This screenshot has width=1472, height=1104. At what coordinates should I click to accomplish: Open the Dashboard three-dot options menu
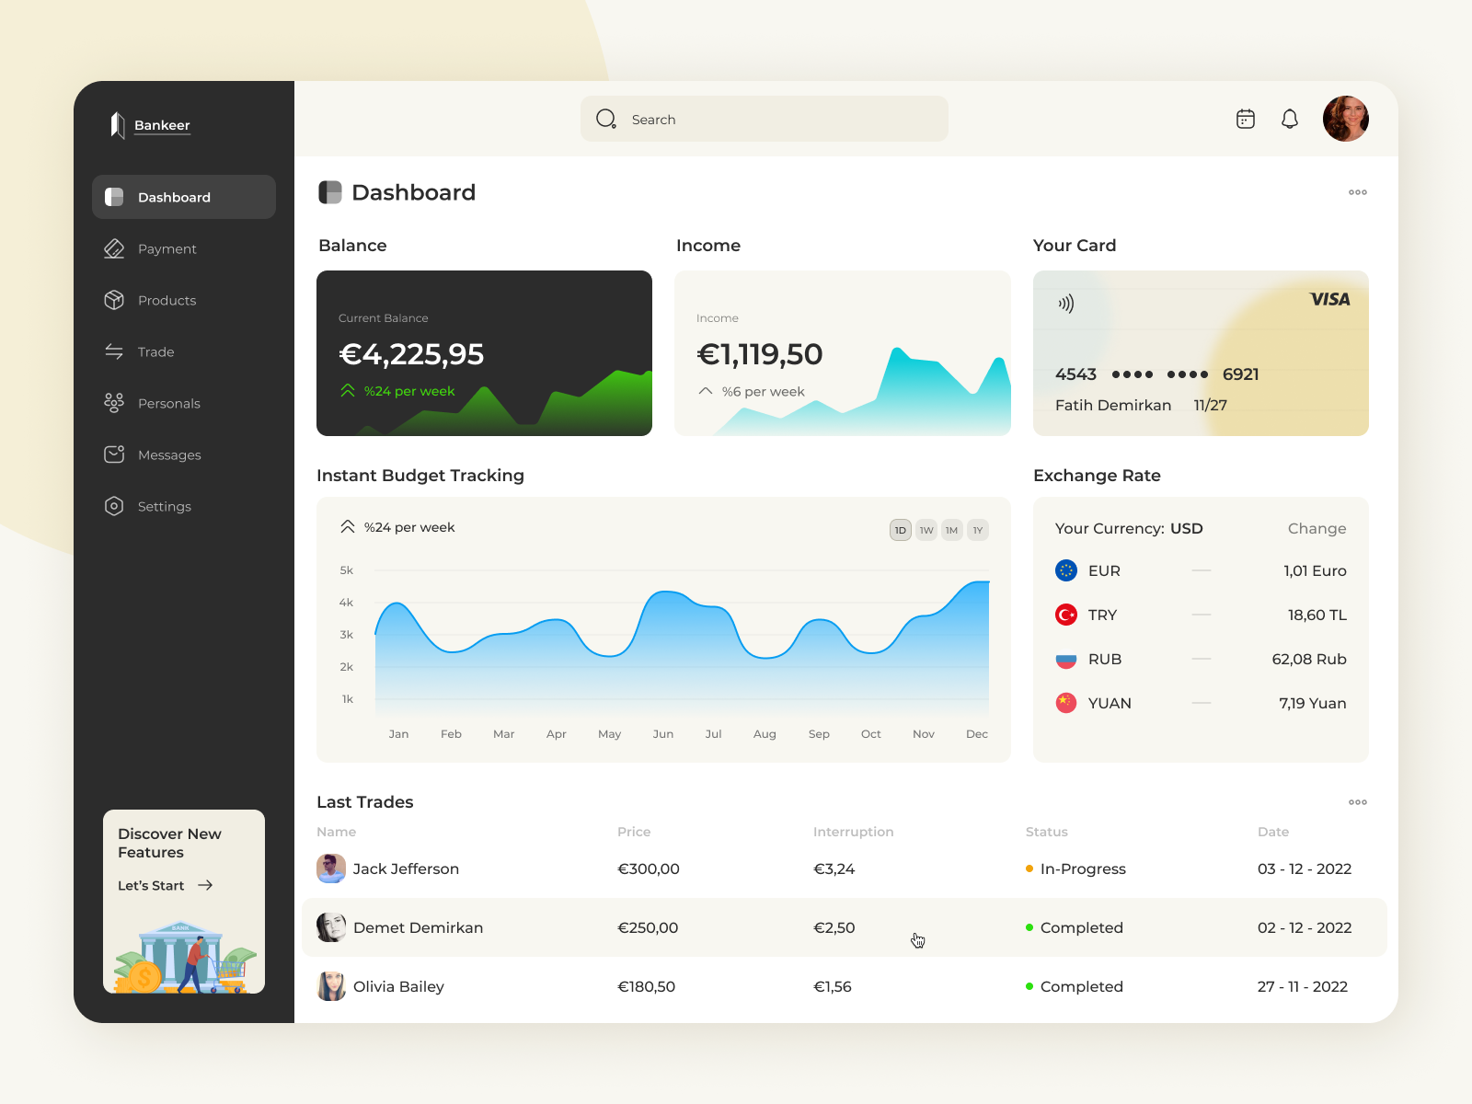click(1358, 192)
